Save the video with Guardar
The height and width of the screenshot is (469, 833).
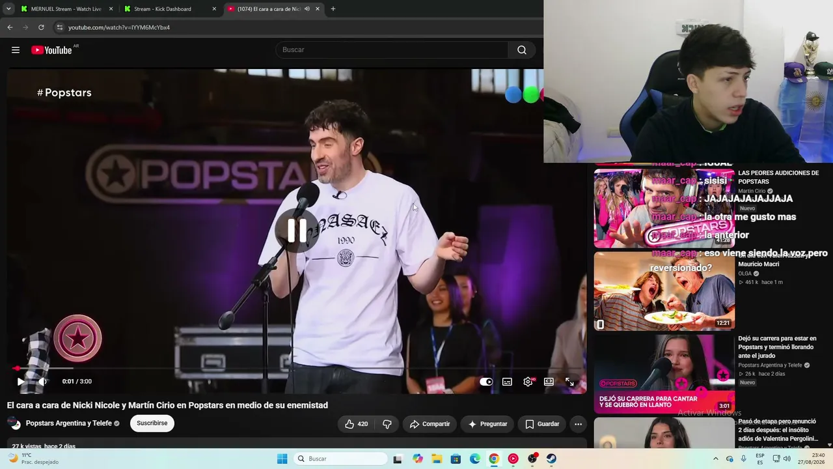(542, 424)
